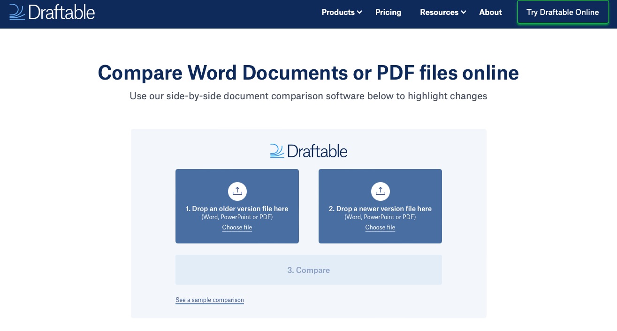Click the upload arrow icon in the newer version panel
This screenshot has height=331, width=617.
tap(380, 191)
